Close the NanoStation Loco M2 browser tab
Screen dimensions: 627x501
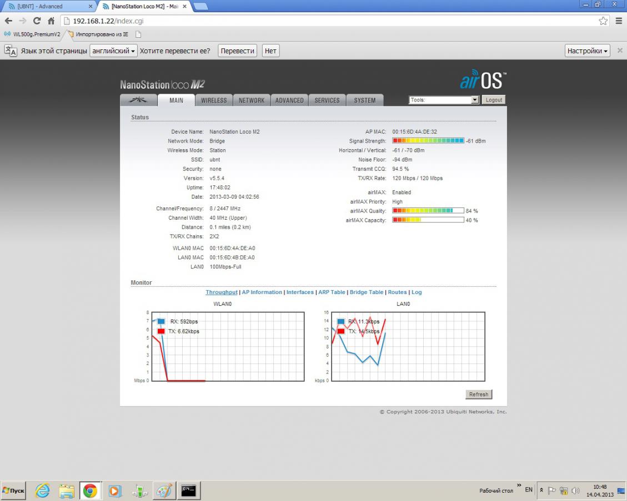[x=185, y=7]
